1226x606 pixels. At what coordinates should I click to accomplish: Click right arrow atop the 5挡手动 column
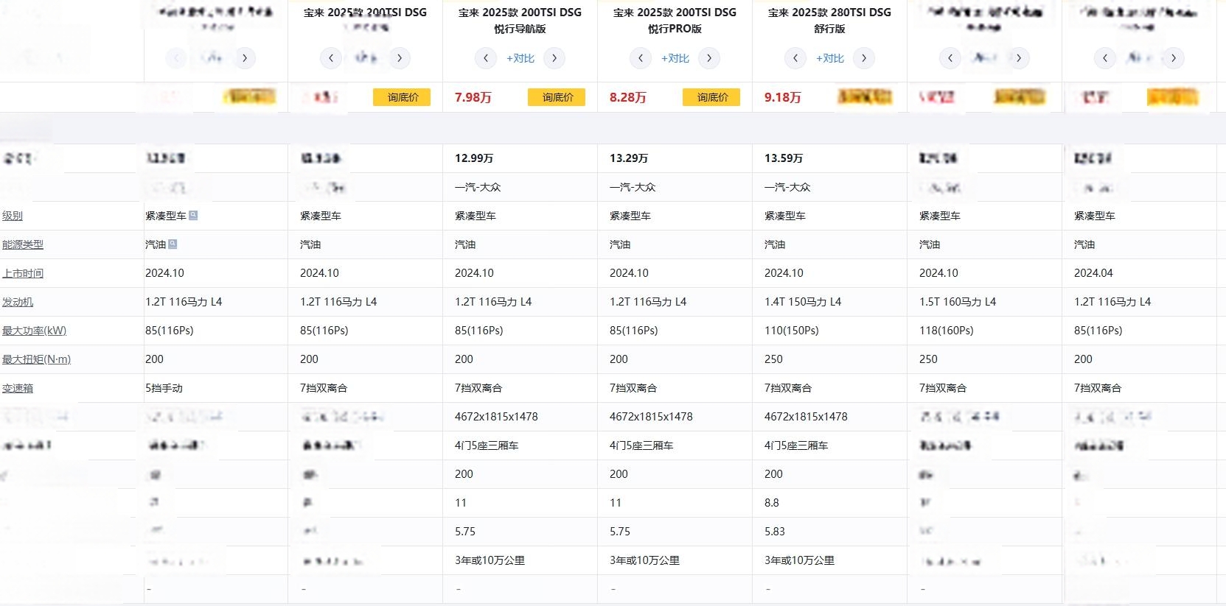pos(245,58)
